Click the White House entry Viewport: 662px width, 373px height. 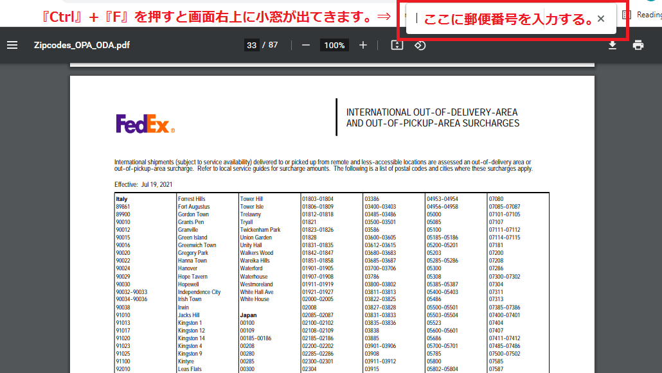pyautogui.click(x=255, y=299)
